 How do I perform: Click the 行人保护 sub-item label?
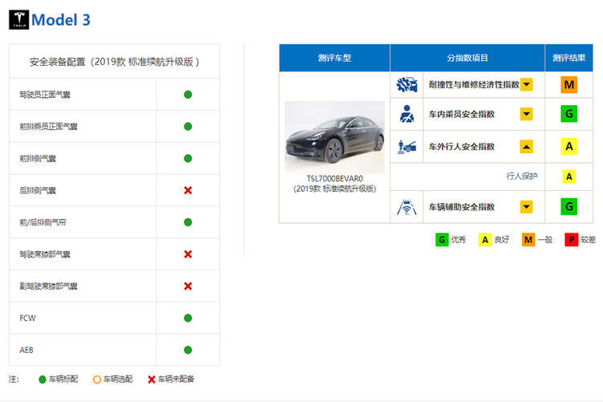tap(522, 177)
